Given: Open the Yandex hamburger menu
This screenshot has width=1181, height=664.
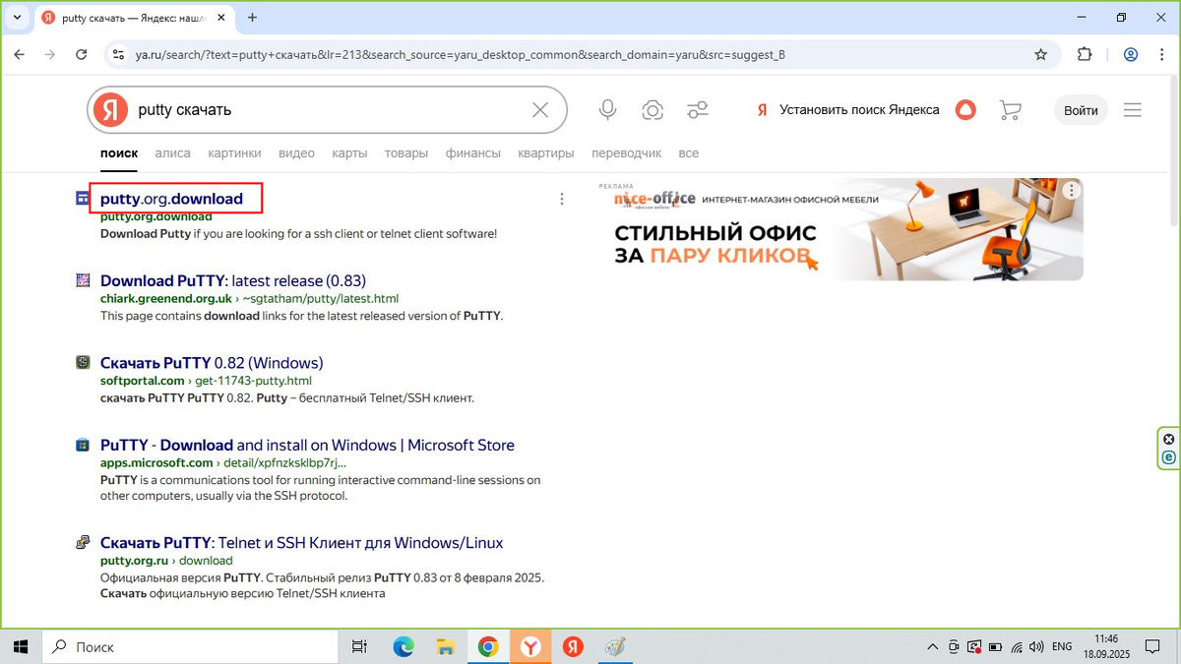Looking at the screenshot, I should 1133,110.
